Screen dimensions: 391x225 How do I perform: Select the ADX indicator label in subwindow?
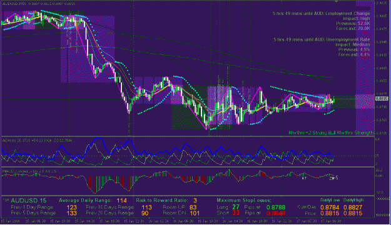[37, 141]
